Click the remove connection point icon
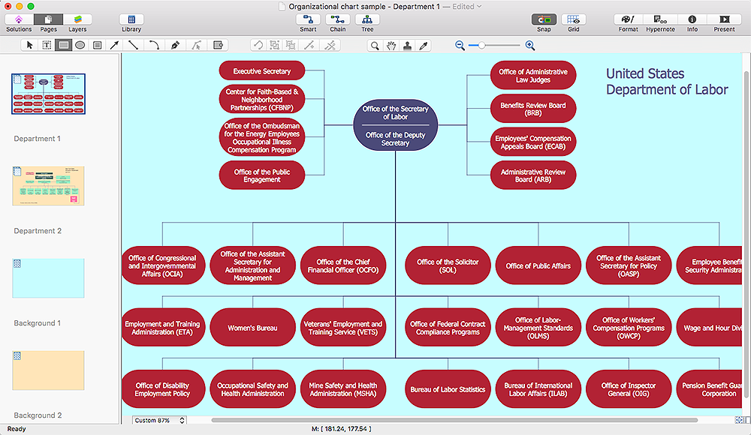This screenshot has height=435, width=751. point(330,46)
